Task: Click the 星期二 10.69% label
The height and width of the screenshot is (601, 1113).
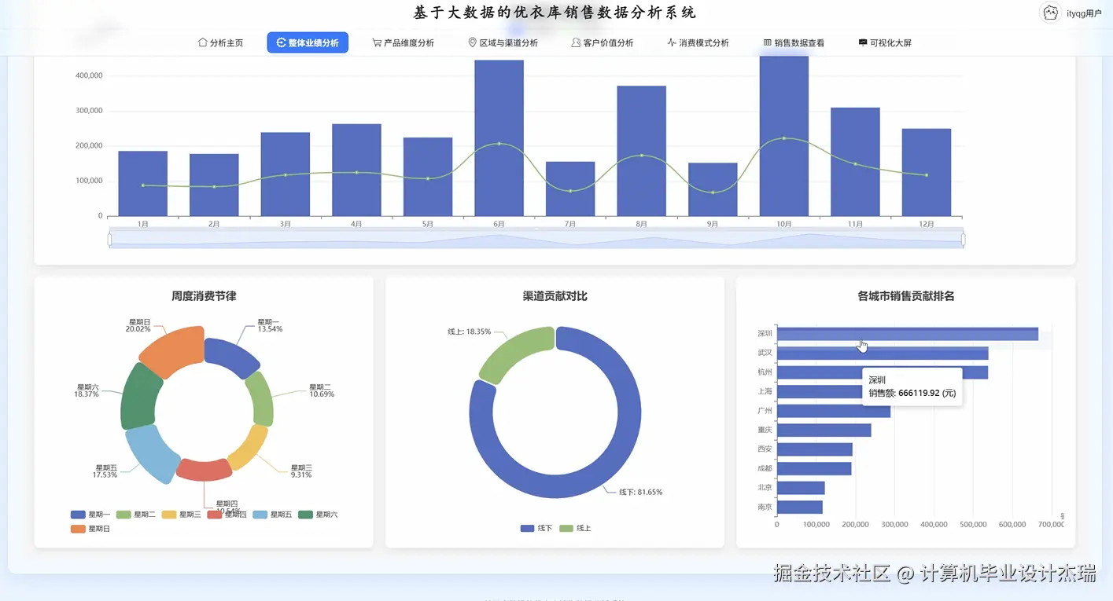Action: coord(321,390)
